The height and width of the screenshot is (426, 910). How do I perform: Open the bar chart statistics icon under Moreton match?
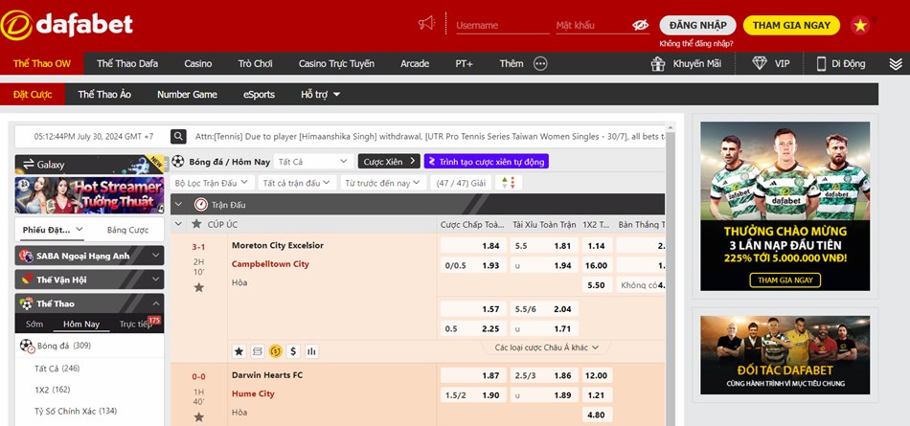(x=311, y=351)
